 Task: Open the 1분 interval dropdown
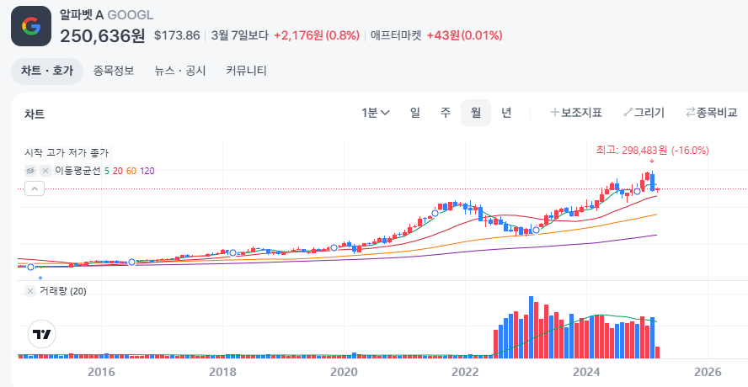tap(376, 113)
